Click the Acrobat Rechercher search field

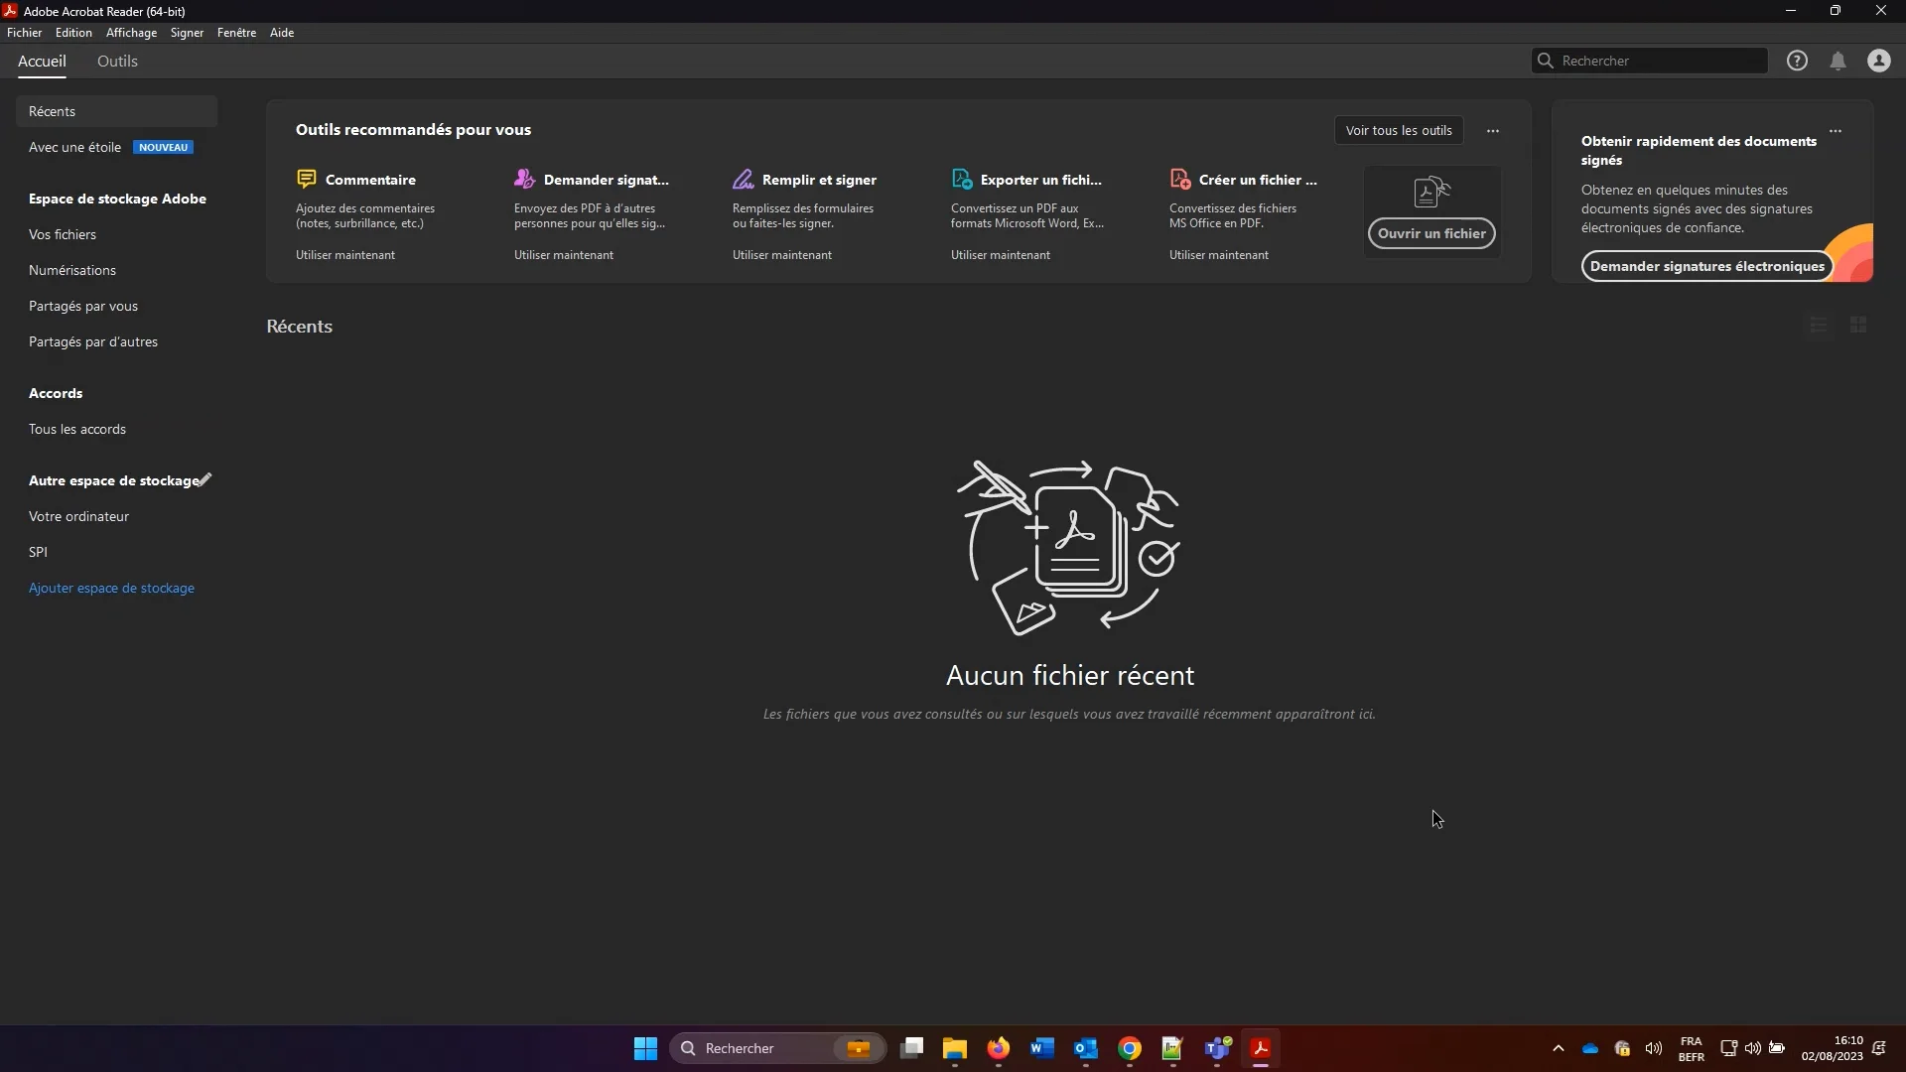click(x=1649, y=61)
